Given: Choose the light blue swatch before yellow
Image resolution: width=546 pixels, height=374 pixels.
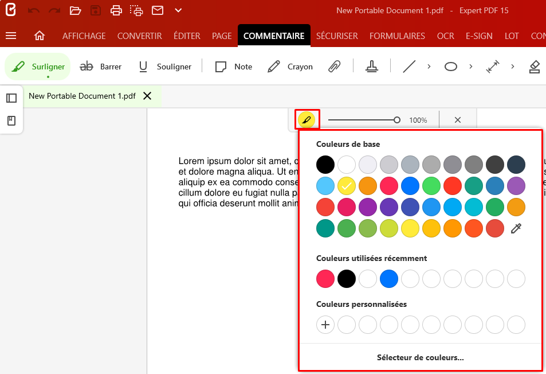Looking at the screenshot, I should click(x=325, y=186).
